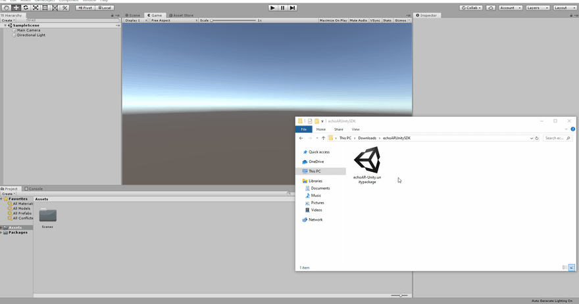
Task: Toggle the Hierarchy panel lock icon
Action: (113, 16)
